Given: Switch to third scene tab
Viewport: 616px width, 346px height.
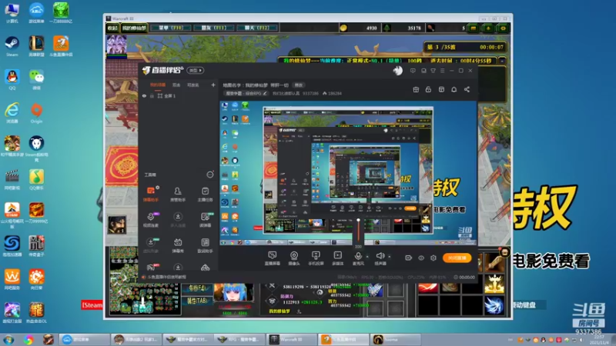Looking at the screenshot, I should point(193,85).
